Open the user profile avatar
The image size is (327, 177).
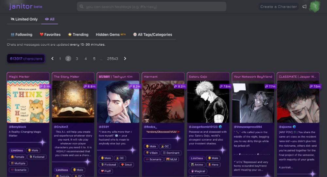tap(315, 7)
